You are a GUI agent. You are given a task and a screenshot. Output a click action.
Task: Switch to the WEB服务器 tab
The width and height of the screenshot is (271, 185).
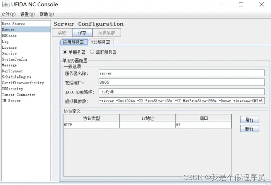pyautogui.click(x=101, y=42)
